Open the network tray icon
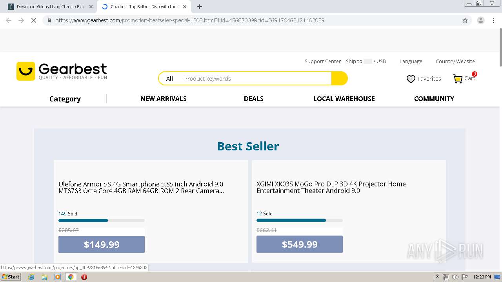 click(x=446, y=277)
